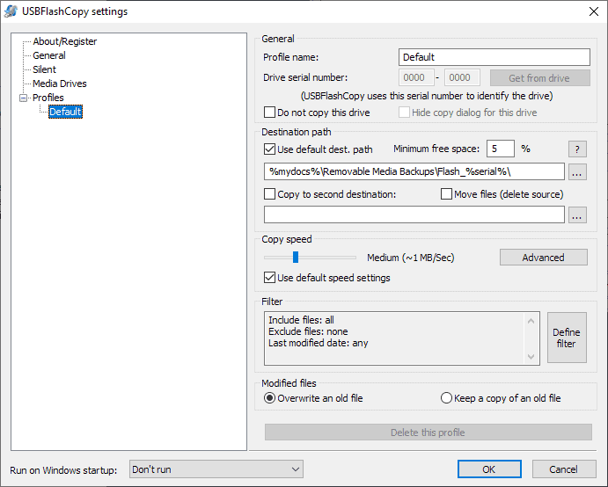Screen dimensions: 608x487
Task: Open Advanced copy speed settings
Action: coord(543,258)
